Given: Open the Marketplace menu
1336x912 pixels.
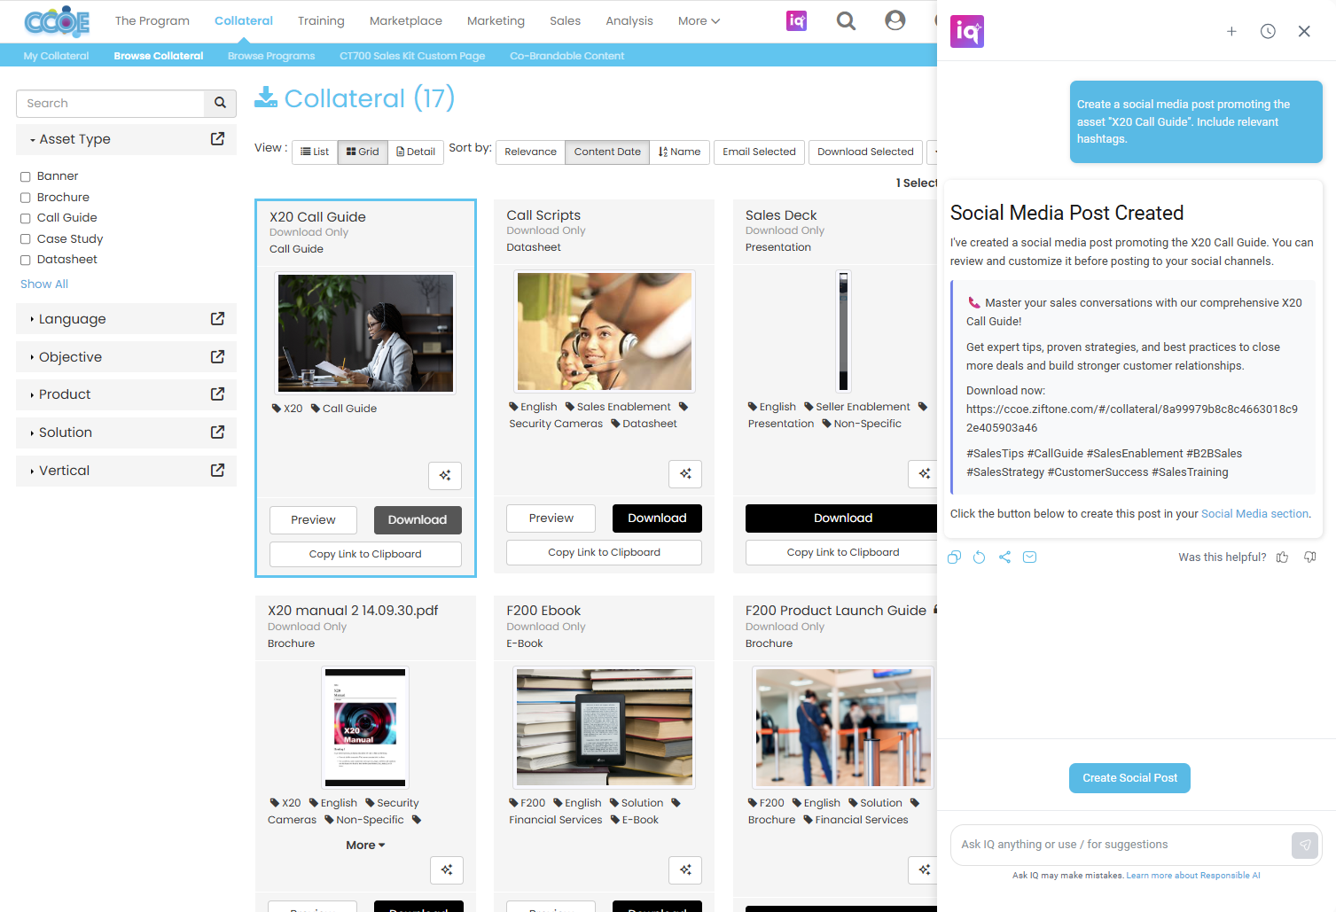Looking at the screenshot, I should (x=406, y=21).
